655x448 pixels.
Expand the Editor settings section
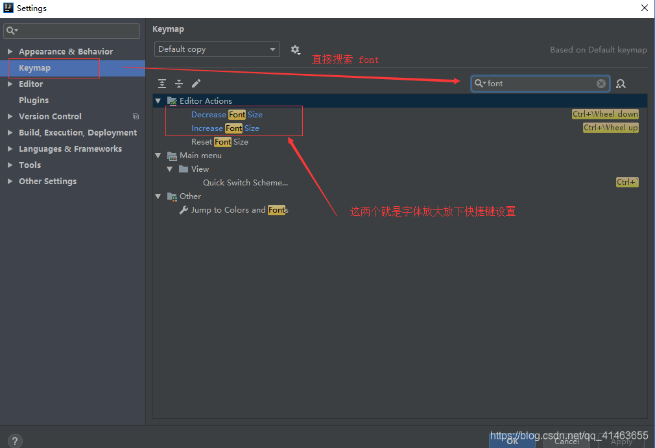pos(10,84)
